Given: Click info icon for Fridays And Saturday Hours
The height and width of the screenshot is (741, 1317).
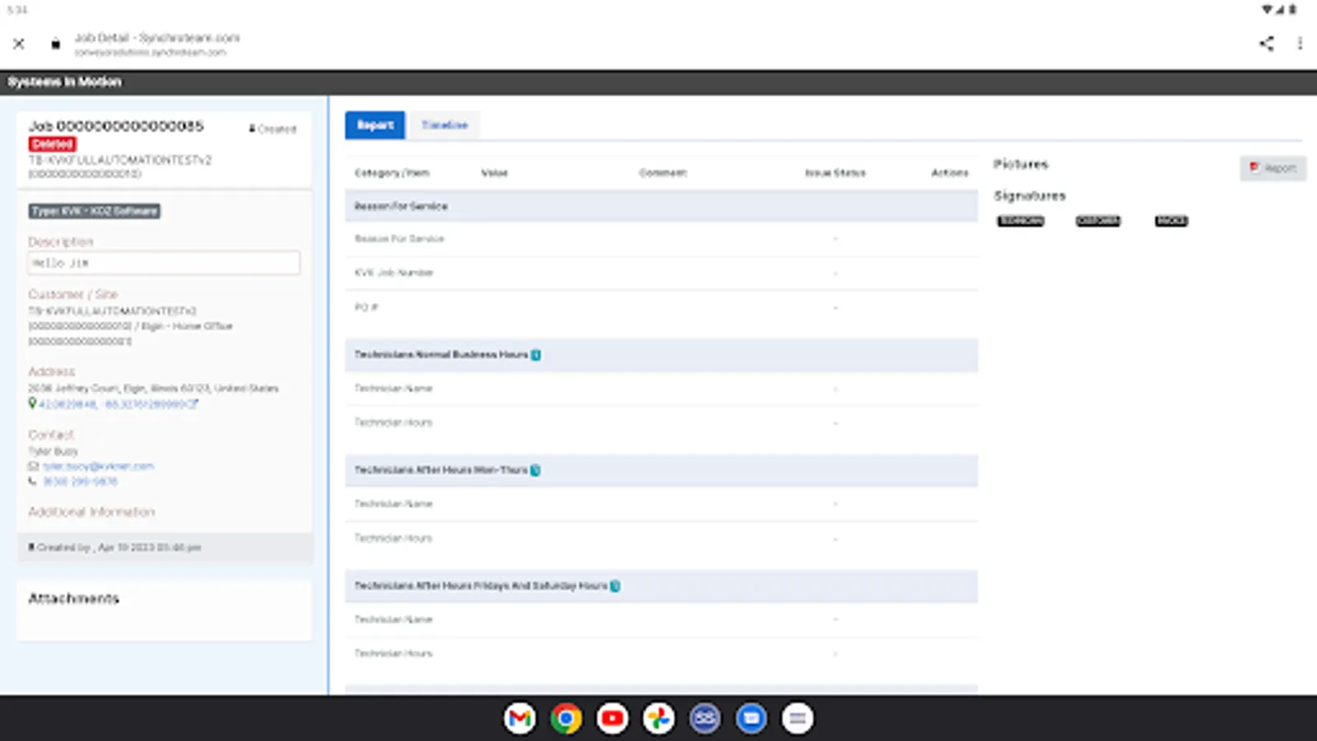Looking at the screenshot, I should tap(615, 586).
